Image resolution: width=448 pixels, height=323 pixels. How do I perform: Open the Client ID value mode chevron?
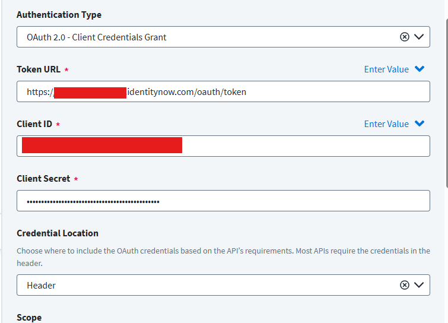click(420, 124)
